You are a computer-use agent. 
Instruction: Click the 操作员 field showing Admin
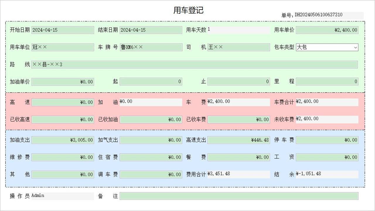click(63, 196)
